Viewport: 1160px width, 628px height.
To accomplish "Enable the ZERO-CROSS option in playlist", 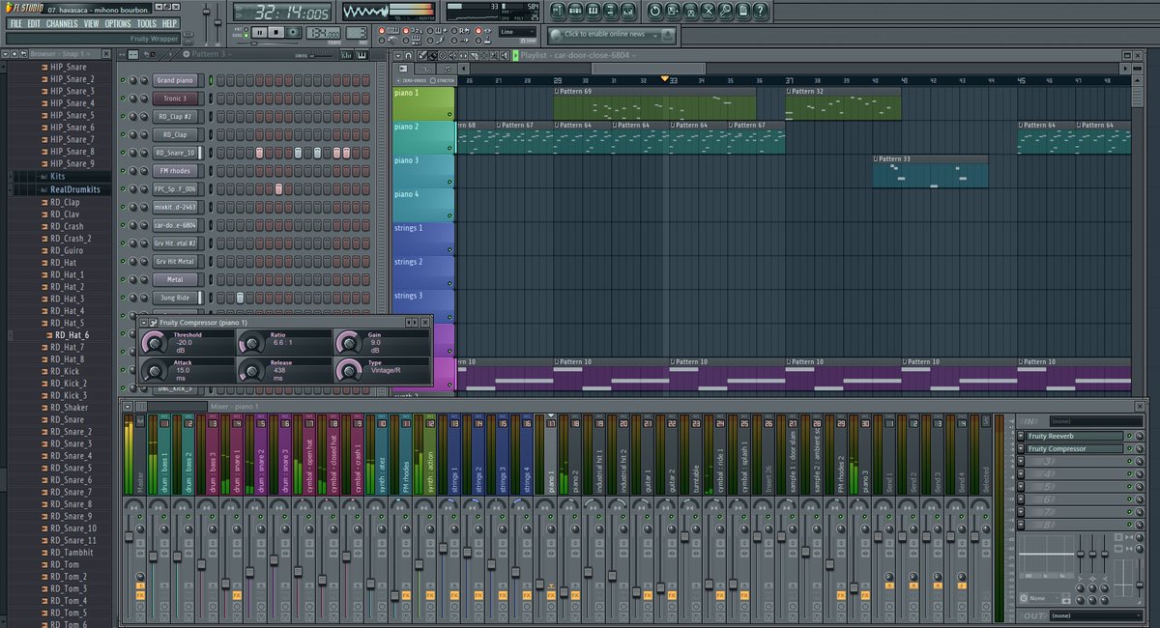I will click(413, 80).
